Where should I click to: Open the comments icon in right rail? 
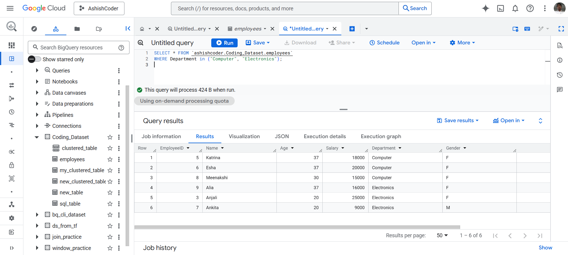560,90
